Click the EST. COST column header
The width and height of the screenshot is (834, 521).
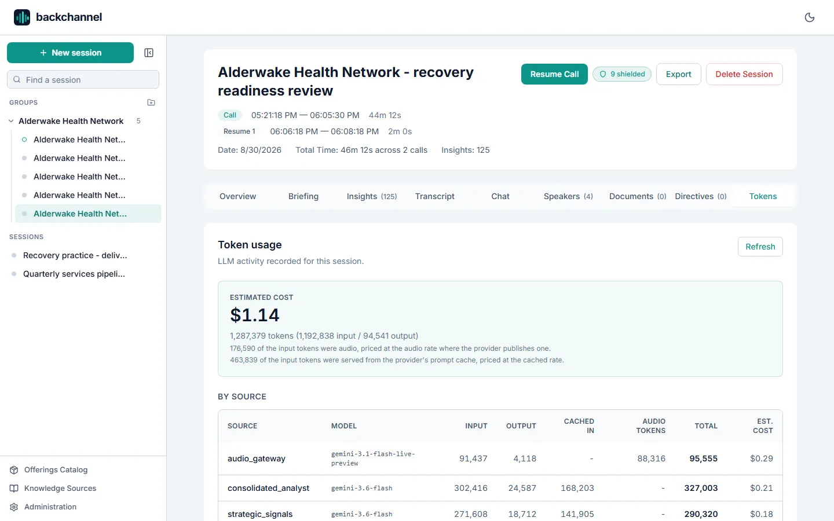pos(763,426)
